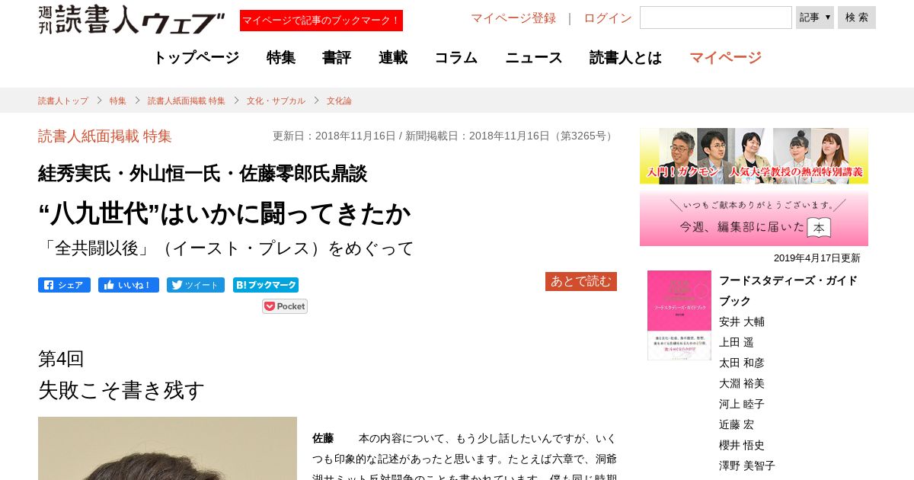
Task: Go to 読書人紙面掲載 特集 breadcrumb
Action: [187, 101]
